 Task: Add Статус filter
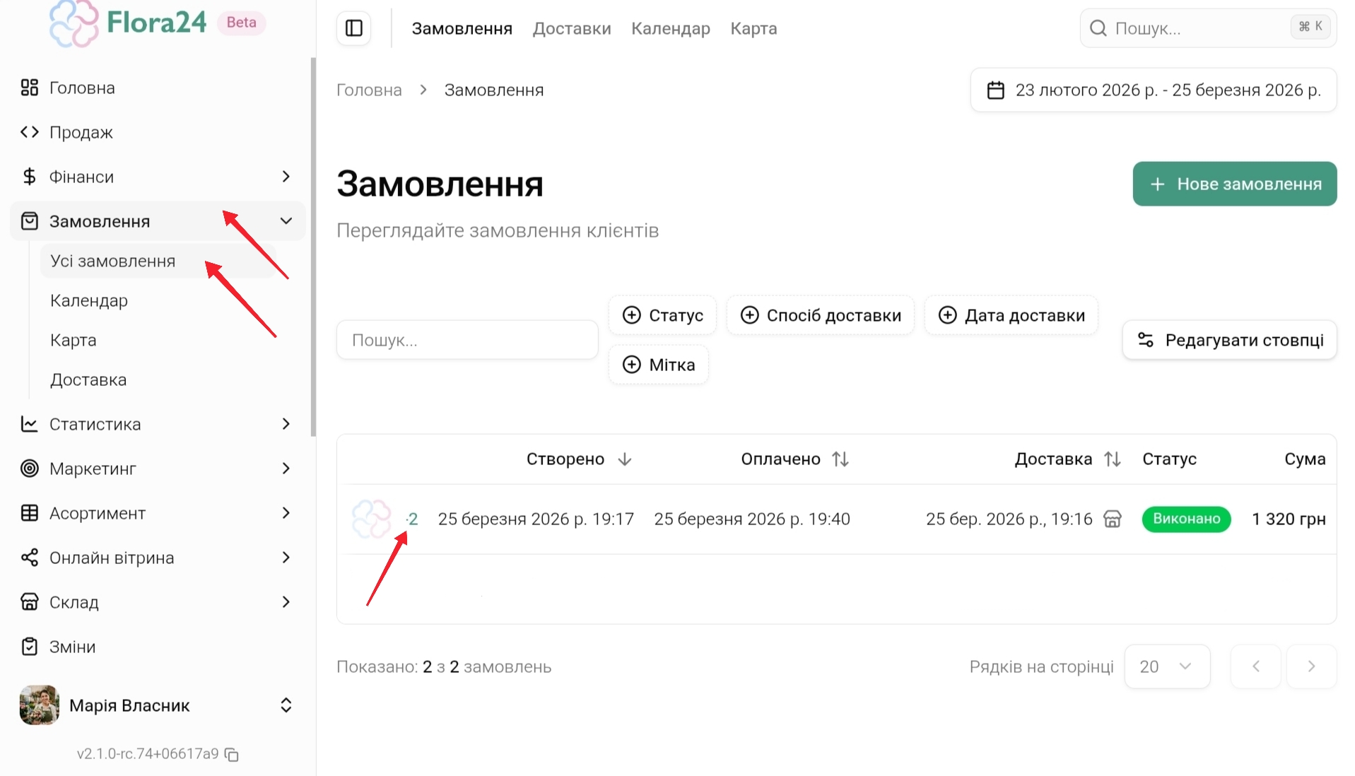[662, 315]
